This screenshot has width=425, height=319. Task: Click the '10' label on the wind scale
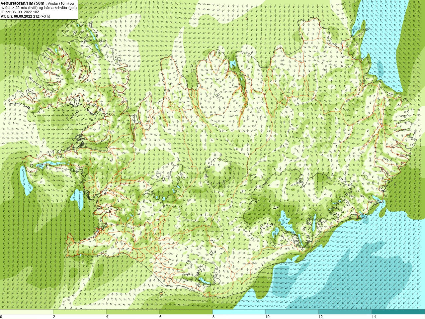pos(267,317)
